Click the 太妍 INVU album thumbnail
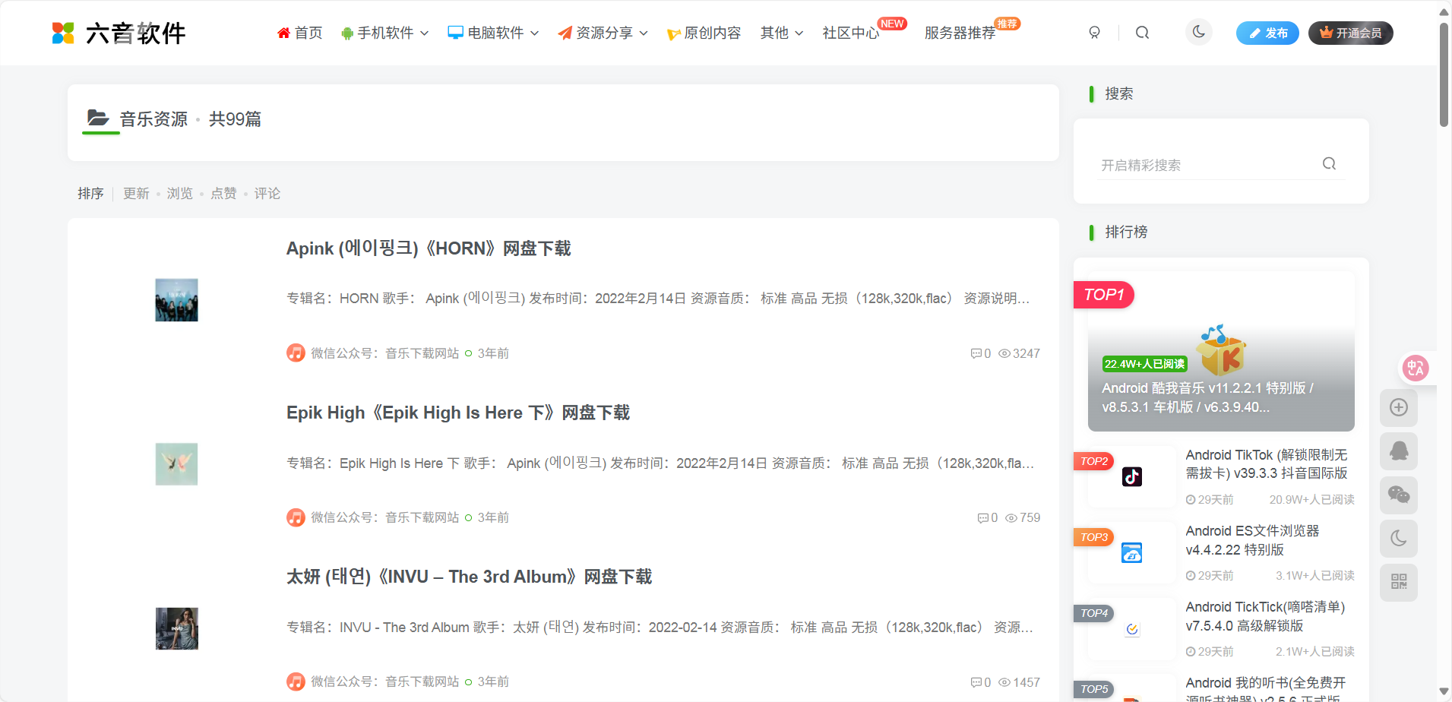 pyautogui.click(x=176, y=628)
